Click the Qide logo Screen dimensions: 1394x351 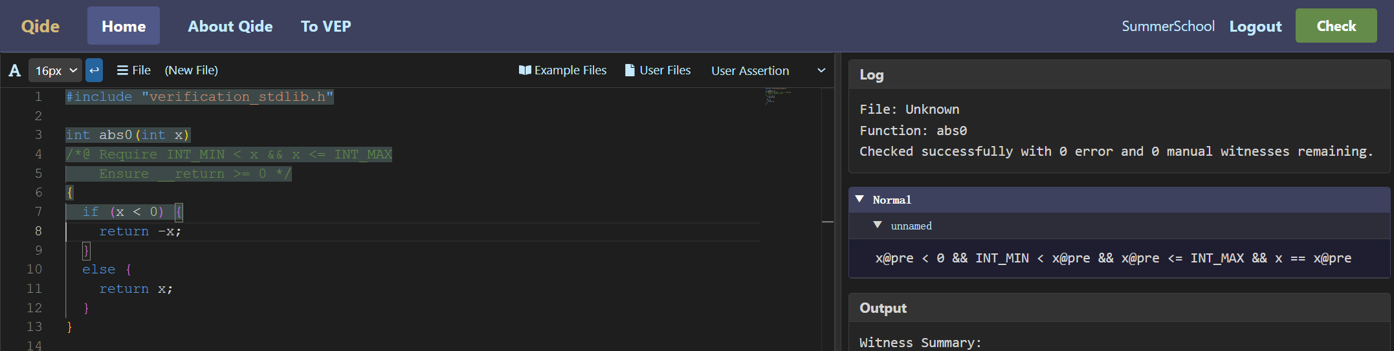point(40,27)
